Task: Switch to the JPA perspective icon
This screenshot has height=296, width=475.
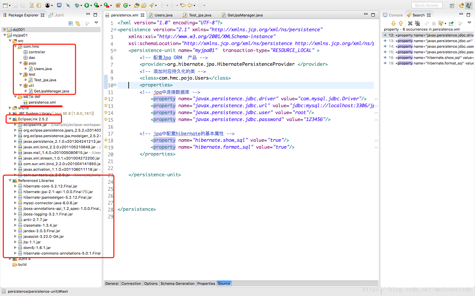Action: 469,6
